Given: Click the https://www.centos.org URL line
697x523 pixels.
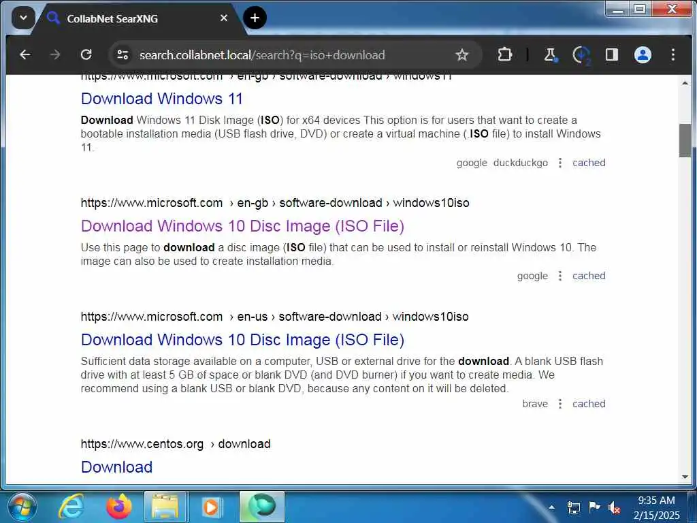Looking at the screenshot, I should tap(176, 444).
